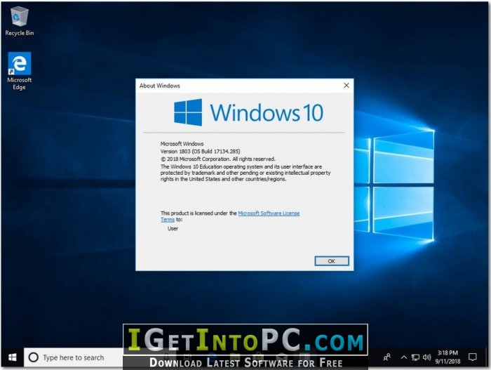Click the 'Microsoft Windows' text line
The image size is (491, 370).
pyautogui.click(x=182, y=144)
